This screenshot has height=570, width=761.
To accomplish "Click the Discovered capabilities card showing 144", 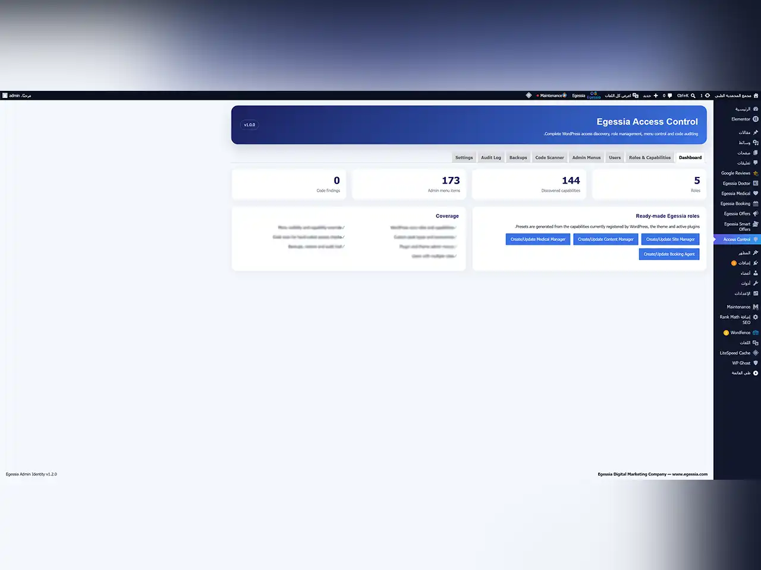I will coord(529,184).
